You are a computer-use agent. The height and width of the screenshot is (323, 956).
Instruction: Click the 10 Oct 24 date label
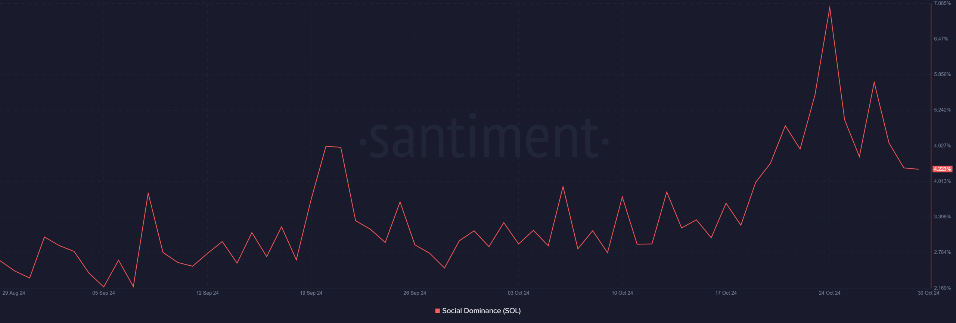(x=622, y=293)
